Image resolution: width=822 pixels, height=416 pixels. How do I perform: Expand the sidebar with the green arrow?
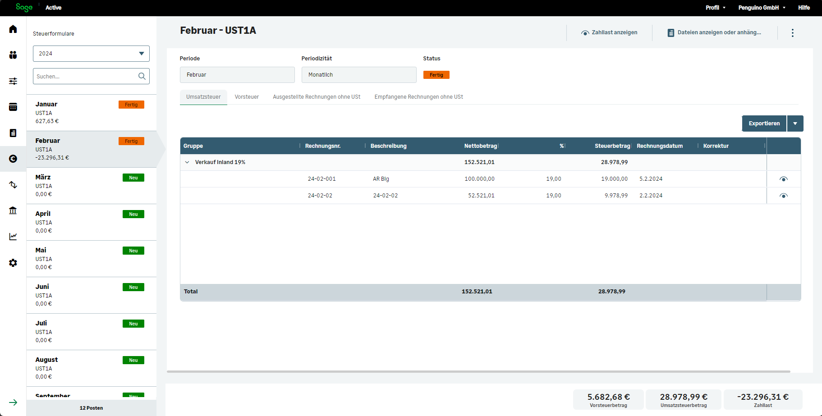pos(13,402)
